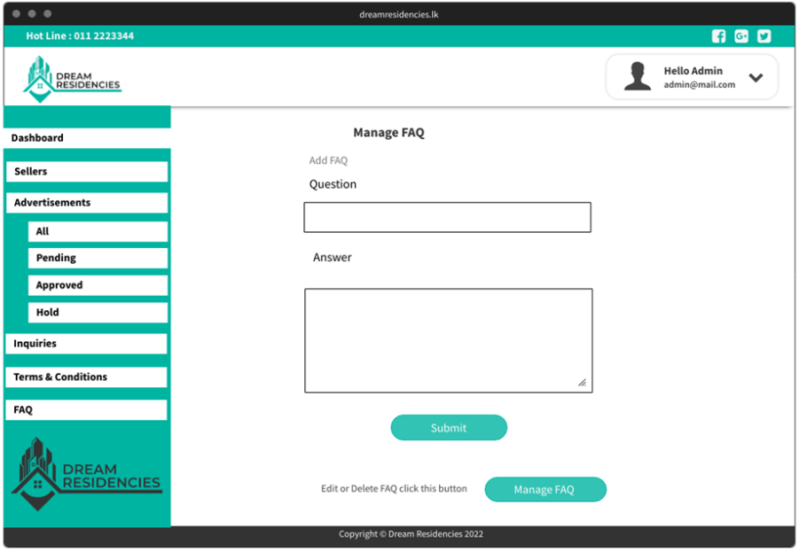Expand the Hello Admin dropdown chevron
Image resolution: width=799 pixels, height=551 pixels.
(756, 77)
